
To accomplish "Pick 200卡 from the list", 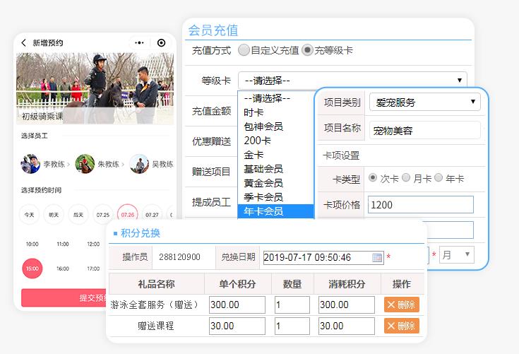I will point(275,141).
